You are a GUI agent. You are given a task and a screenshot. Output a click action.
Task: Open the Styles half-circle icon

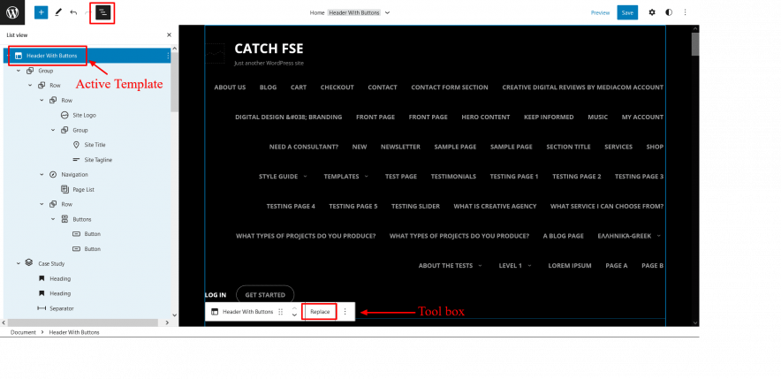tap(668, 12)
